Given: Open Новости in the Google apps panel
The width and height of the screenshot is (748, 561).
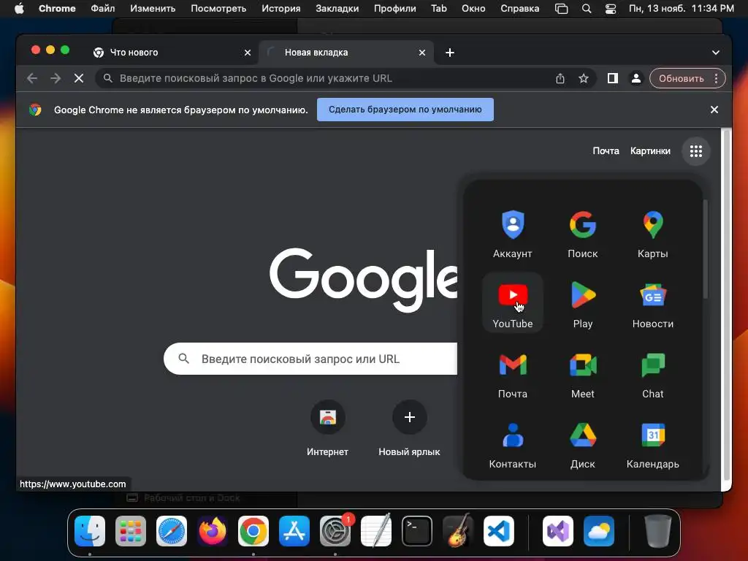Looking at the screenshot, I should [x=652, y=303].
